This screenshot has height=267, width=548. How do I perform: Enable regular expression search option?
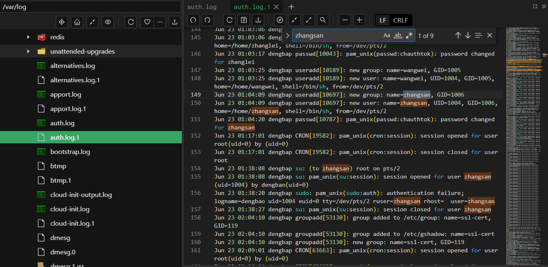tap(409, 36)
